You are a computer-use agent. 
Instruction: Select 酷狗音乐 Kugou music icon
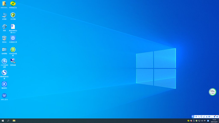click(4, 85)
